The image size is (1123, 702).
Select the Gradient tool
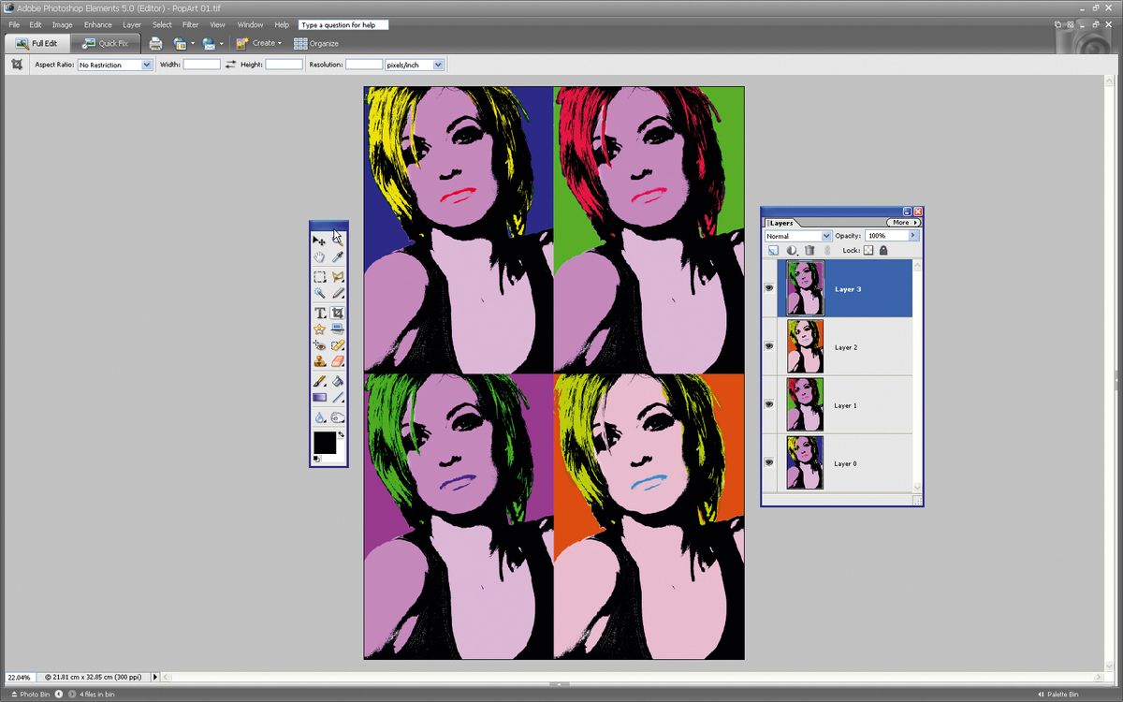point(319,397)
